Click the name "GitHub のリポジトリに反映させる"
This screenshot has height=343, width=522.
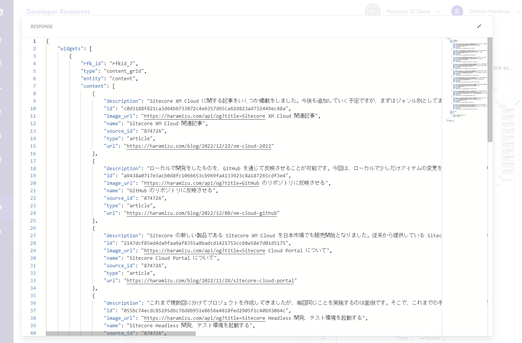click(171, 191)
